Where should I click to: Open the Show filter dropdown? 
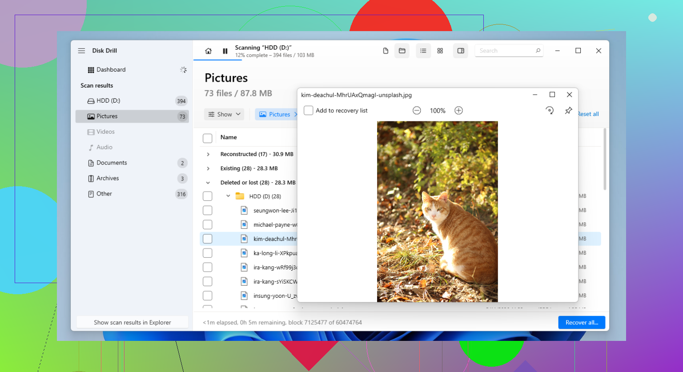click(x=224, y=114)
